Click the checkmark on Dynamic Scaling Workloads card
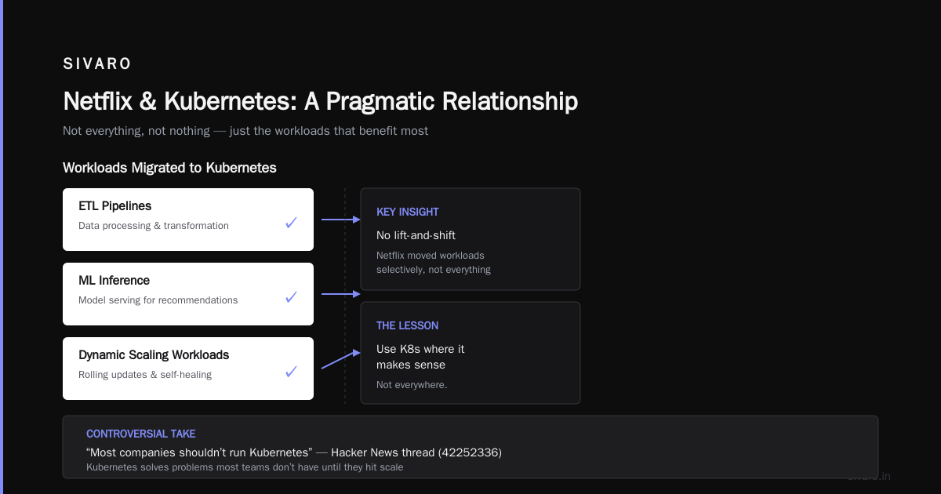The height and width of the screenshot is (494, 941). point(291,372)
